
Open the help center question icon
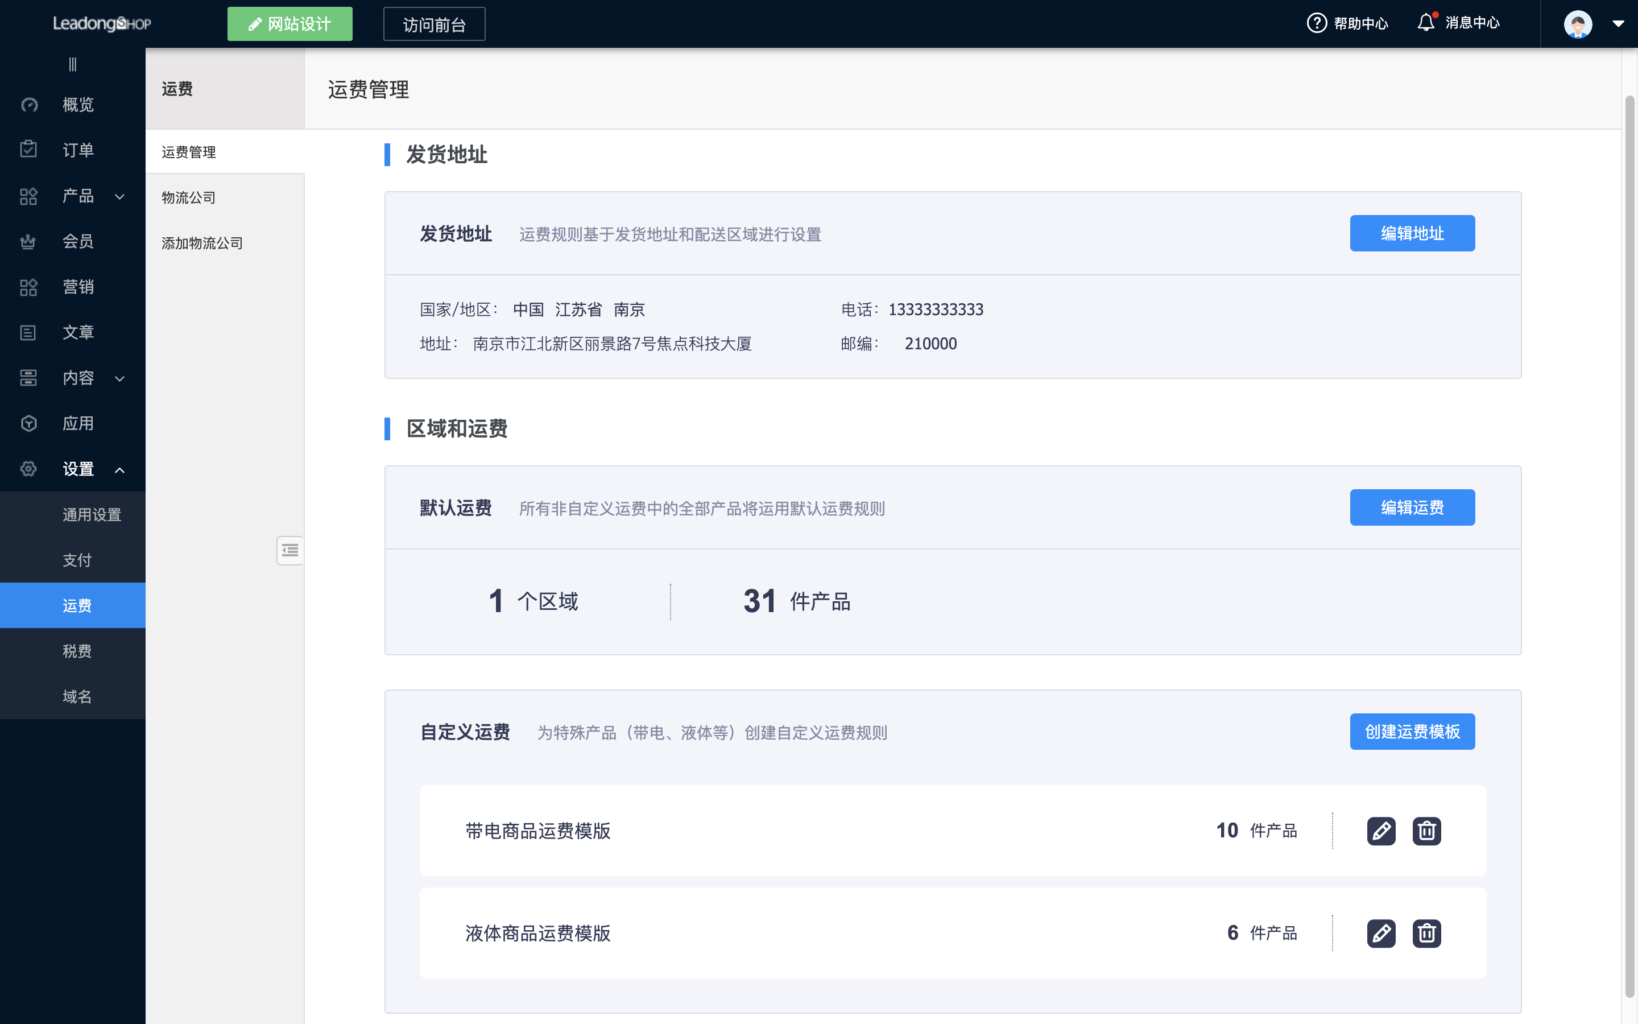tap(1316, 23)
